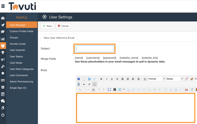This screenshot has width=197, height=124.
Task: Click the power icon in sidebar
Action: pos(3,115)
